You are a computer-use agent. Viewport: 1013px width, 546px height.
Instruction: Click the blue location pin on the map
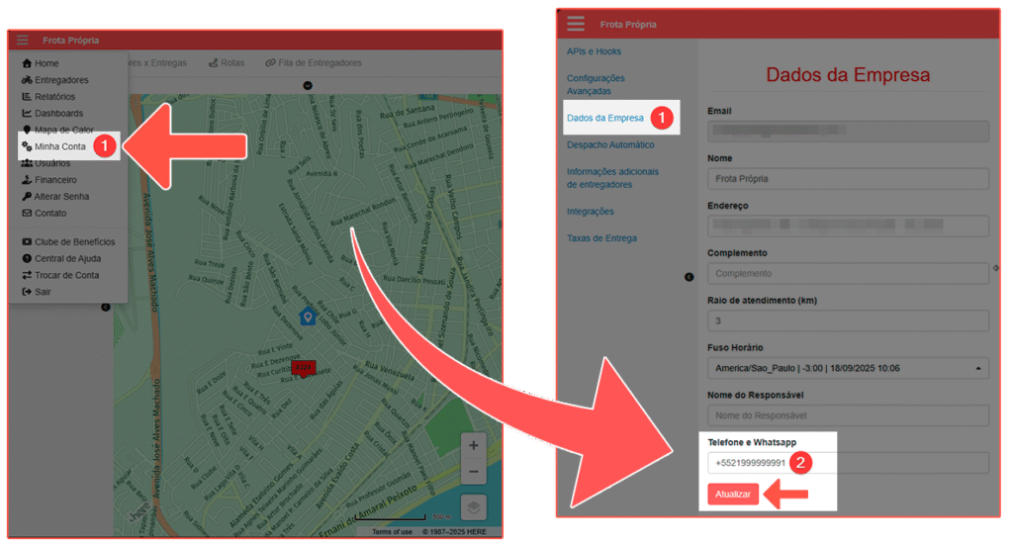tap(307, 317)
